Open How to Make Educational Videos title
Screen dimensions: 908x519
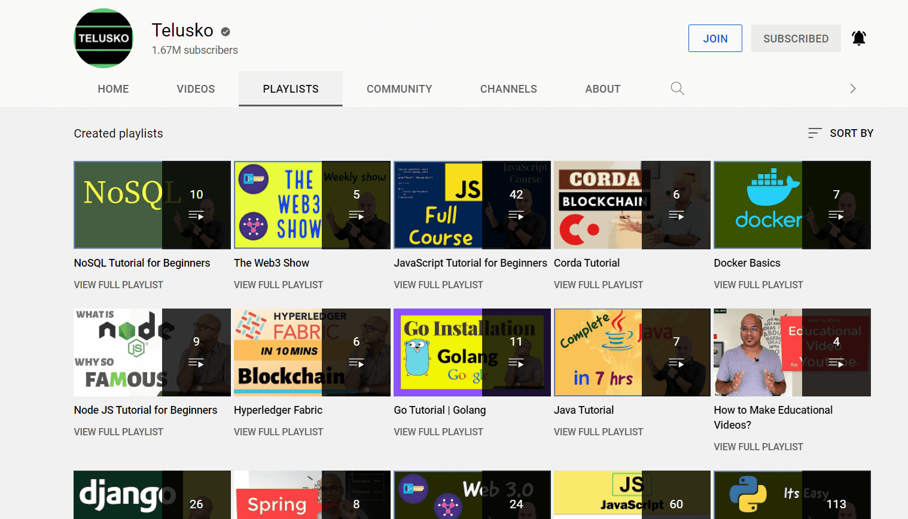click(x=773, y=417)
